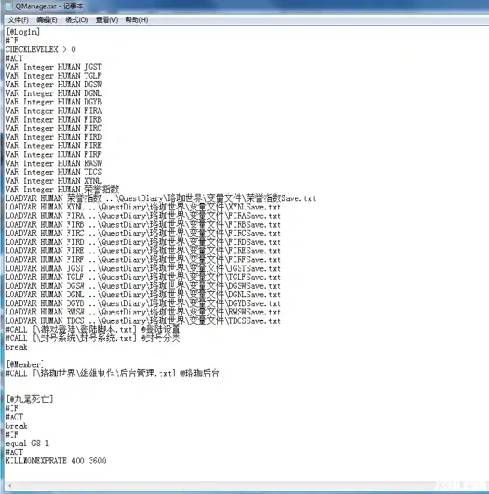Click the LOADVAR HUMAN DGNL line
Image resolution: width=489 pixels, height=494 pixels.
(143, 295)
